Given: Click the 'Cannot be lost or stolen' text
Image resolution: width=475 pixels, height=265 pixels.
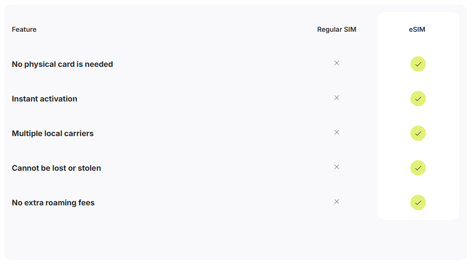Looking at the screenshot, I should pyautogui.click(x=56, y=168).
